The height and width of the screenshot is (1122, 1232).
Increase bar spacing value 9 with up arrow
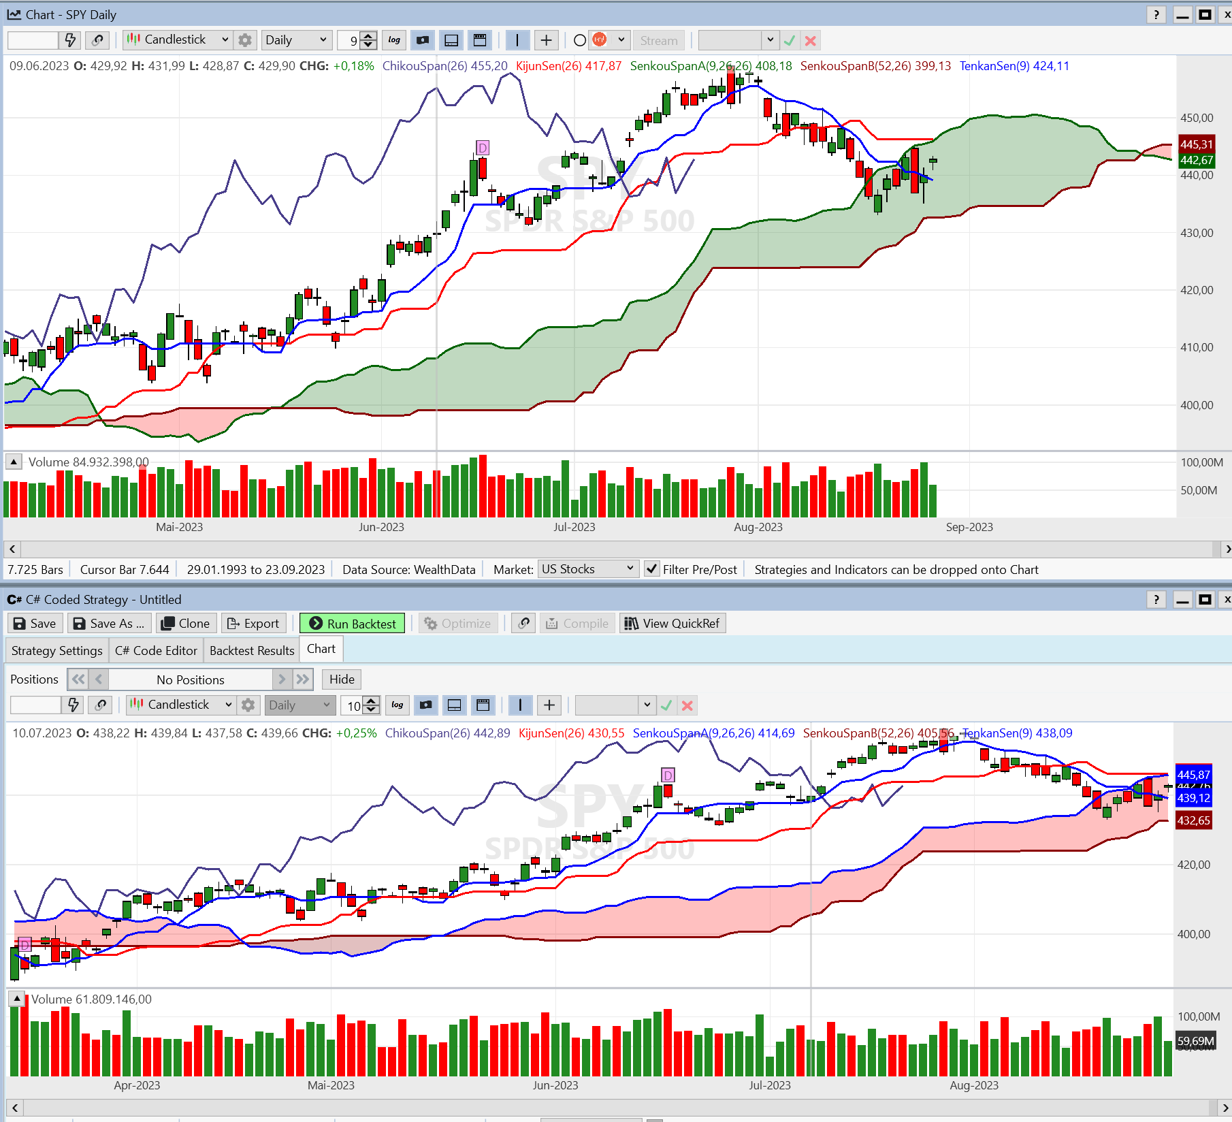click(368, 36)
